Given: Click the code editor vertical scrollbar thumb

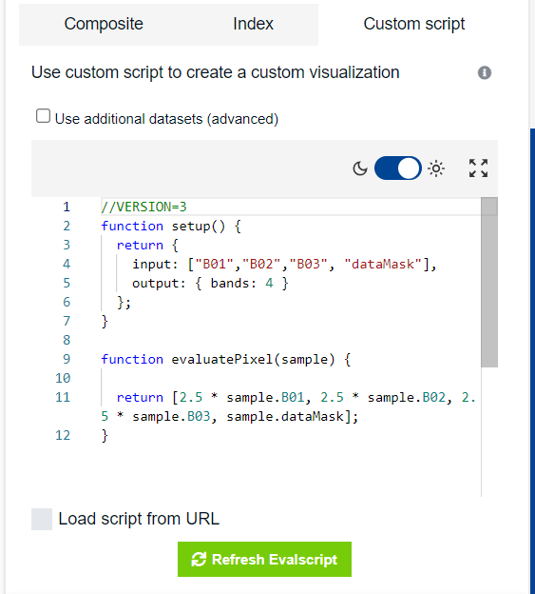Looking at the screenshot, I should (x=489, y=282).
